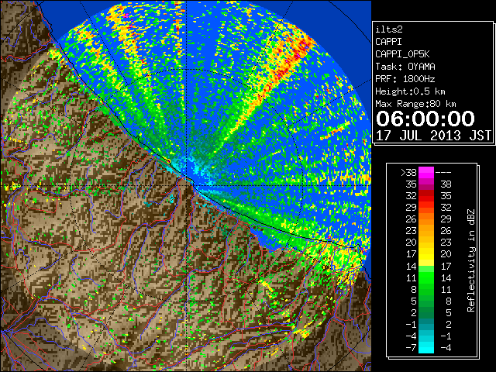Click the 06:00:00 timestamp
496x372 pixels.
click(x=425, y=119)
